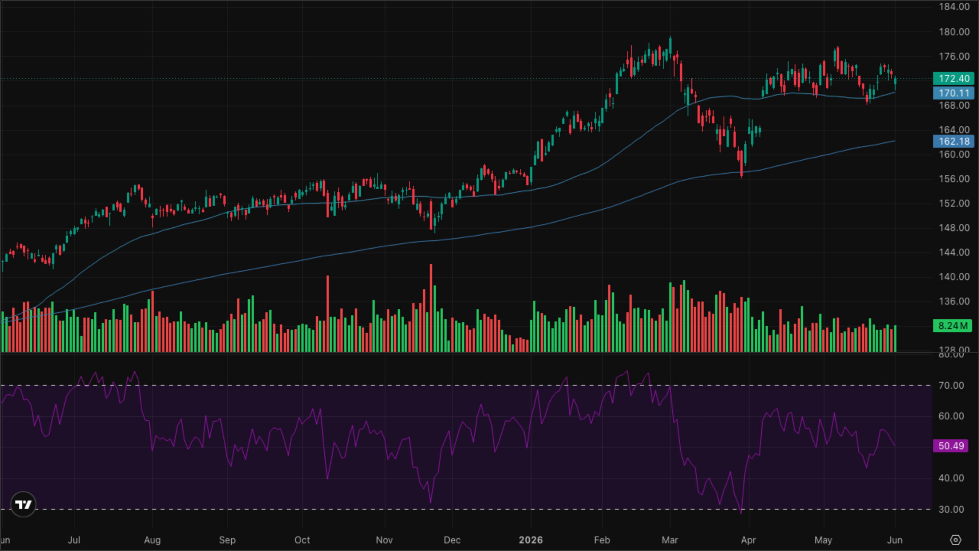The image size is (979, 551).
Task: Select the 50.49 RSI value label
Action: (x=951, y=446)
